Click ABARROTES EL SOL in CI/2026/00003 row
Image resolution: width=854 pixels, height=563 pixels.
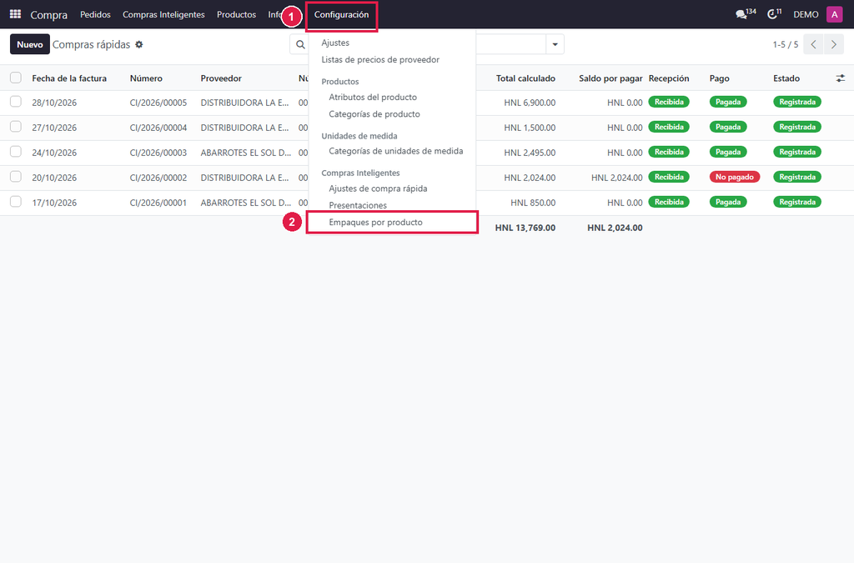click(x=246, y=153)
